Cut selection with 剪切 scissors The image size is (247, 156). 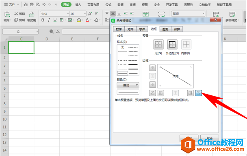pyautogui.click(x=19, y=14)
